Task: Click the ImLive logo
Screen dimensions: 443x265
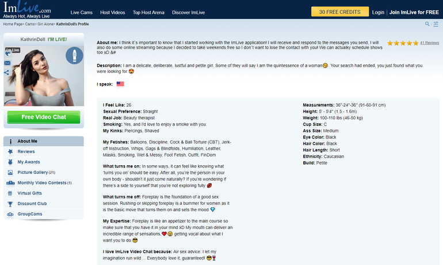Action: click(x=27, y=11)
